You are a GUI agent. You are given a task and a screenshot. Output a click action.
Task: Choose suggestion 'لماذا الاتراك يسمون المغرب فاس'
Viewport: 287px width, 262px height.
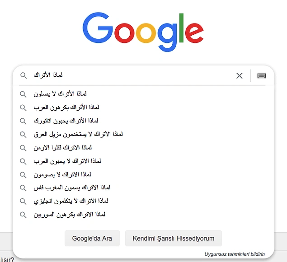coord(72,187)
